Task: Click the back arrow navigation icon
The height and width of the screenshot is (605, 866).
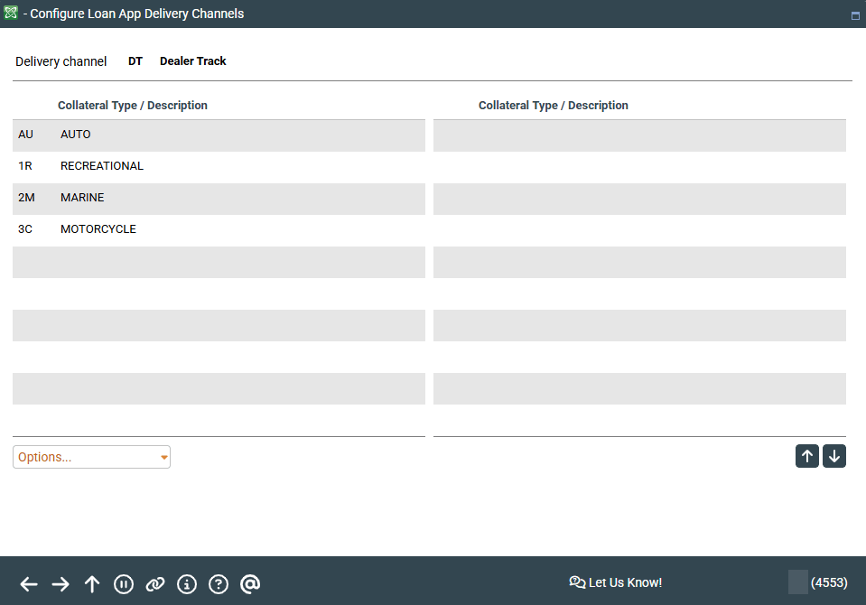Action: 29,584
